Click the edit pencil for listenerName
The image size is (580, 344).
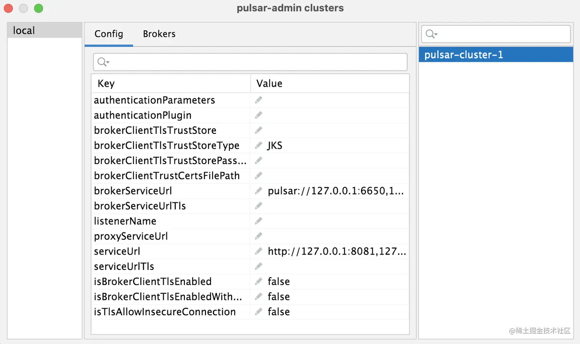(259, 221)
